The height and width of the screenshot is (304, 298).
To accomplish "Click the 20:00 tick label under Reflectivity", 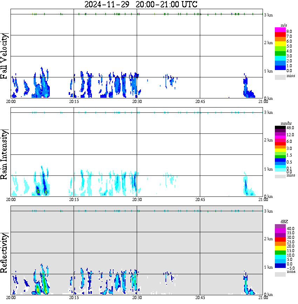I will [x=11, y=298].
